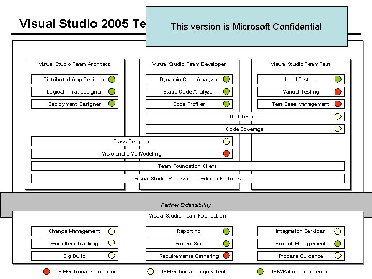
Task: Click the green circle beside Distributed App Designer
Action: coord(112,79)
